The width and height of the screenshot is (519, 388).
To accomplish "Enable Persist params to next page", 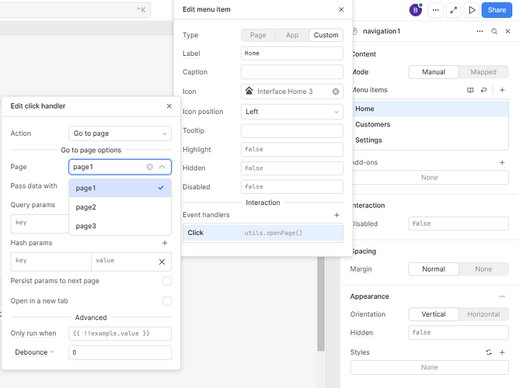I will [167, 281].
